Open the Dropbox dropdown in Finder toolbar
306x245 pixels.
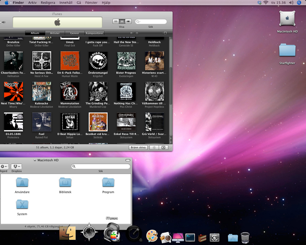tap(16, 166)
